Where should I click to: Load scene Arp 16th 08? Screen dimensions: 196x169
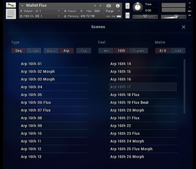[x=54, y=118]
